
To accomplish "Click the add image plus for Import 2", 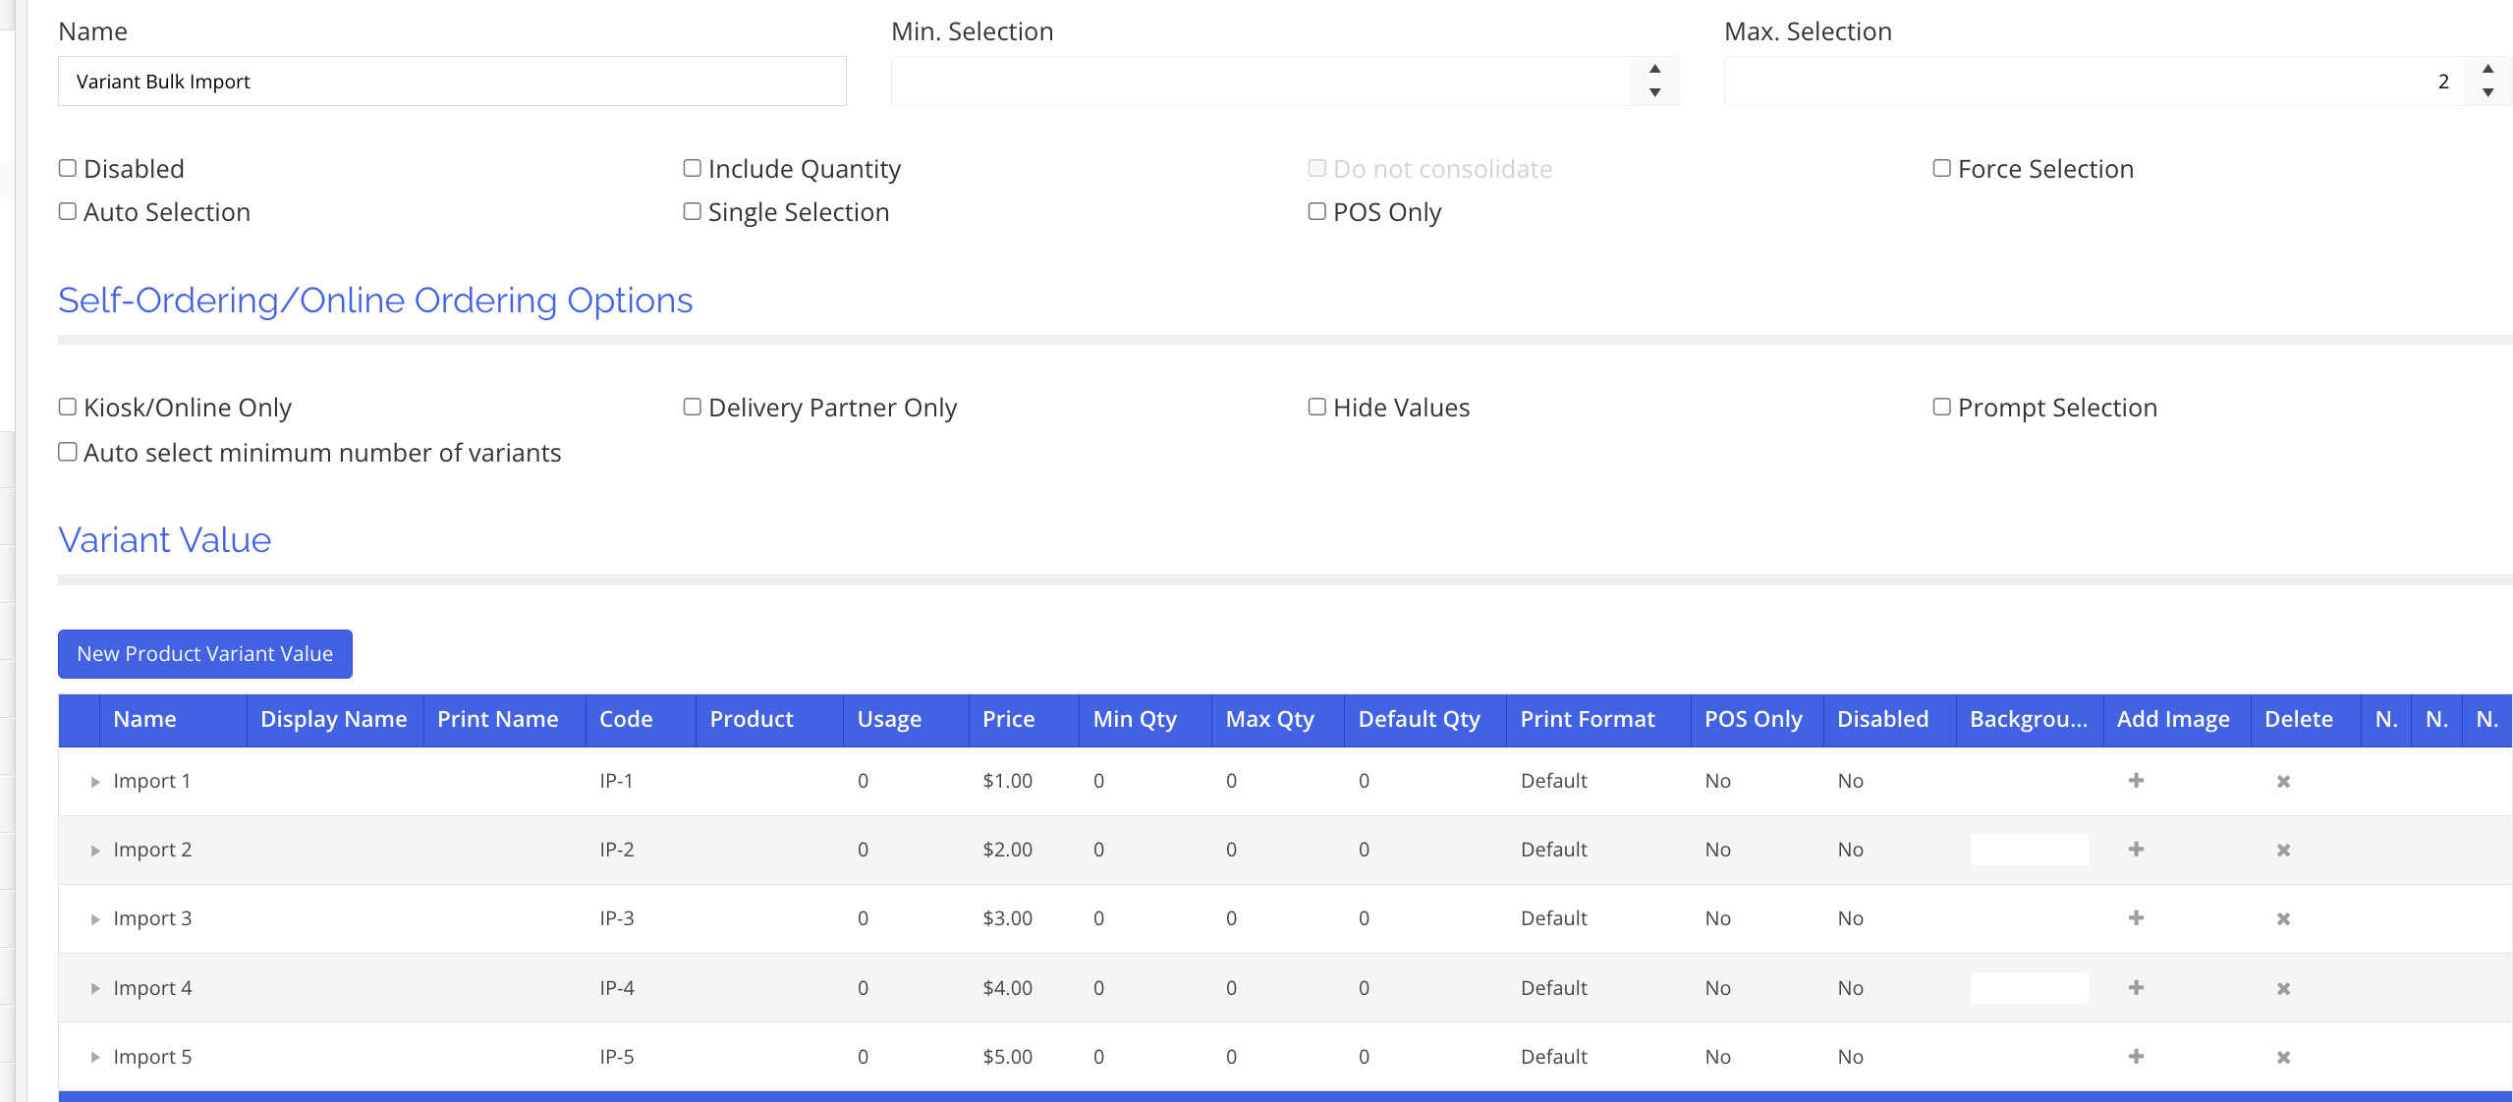I will click(x=2136, y=850).
